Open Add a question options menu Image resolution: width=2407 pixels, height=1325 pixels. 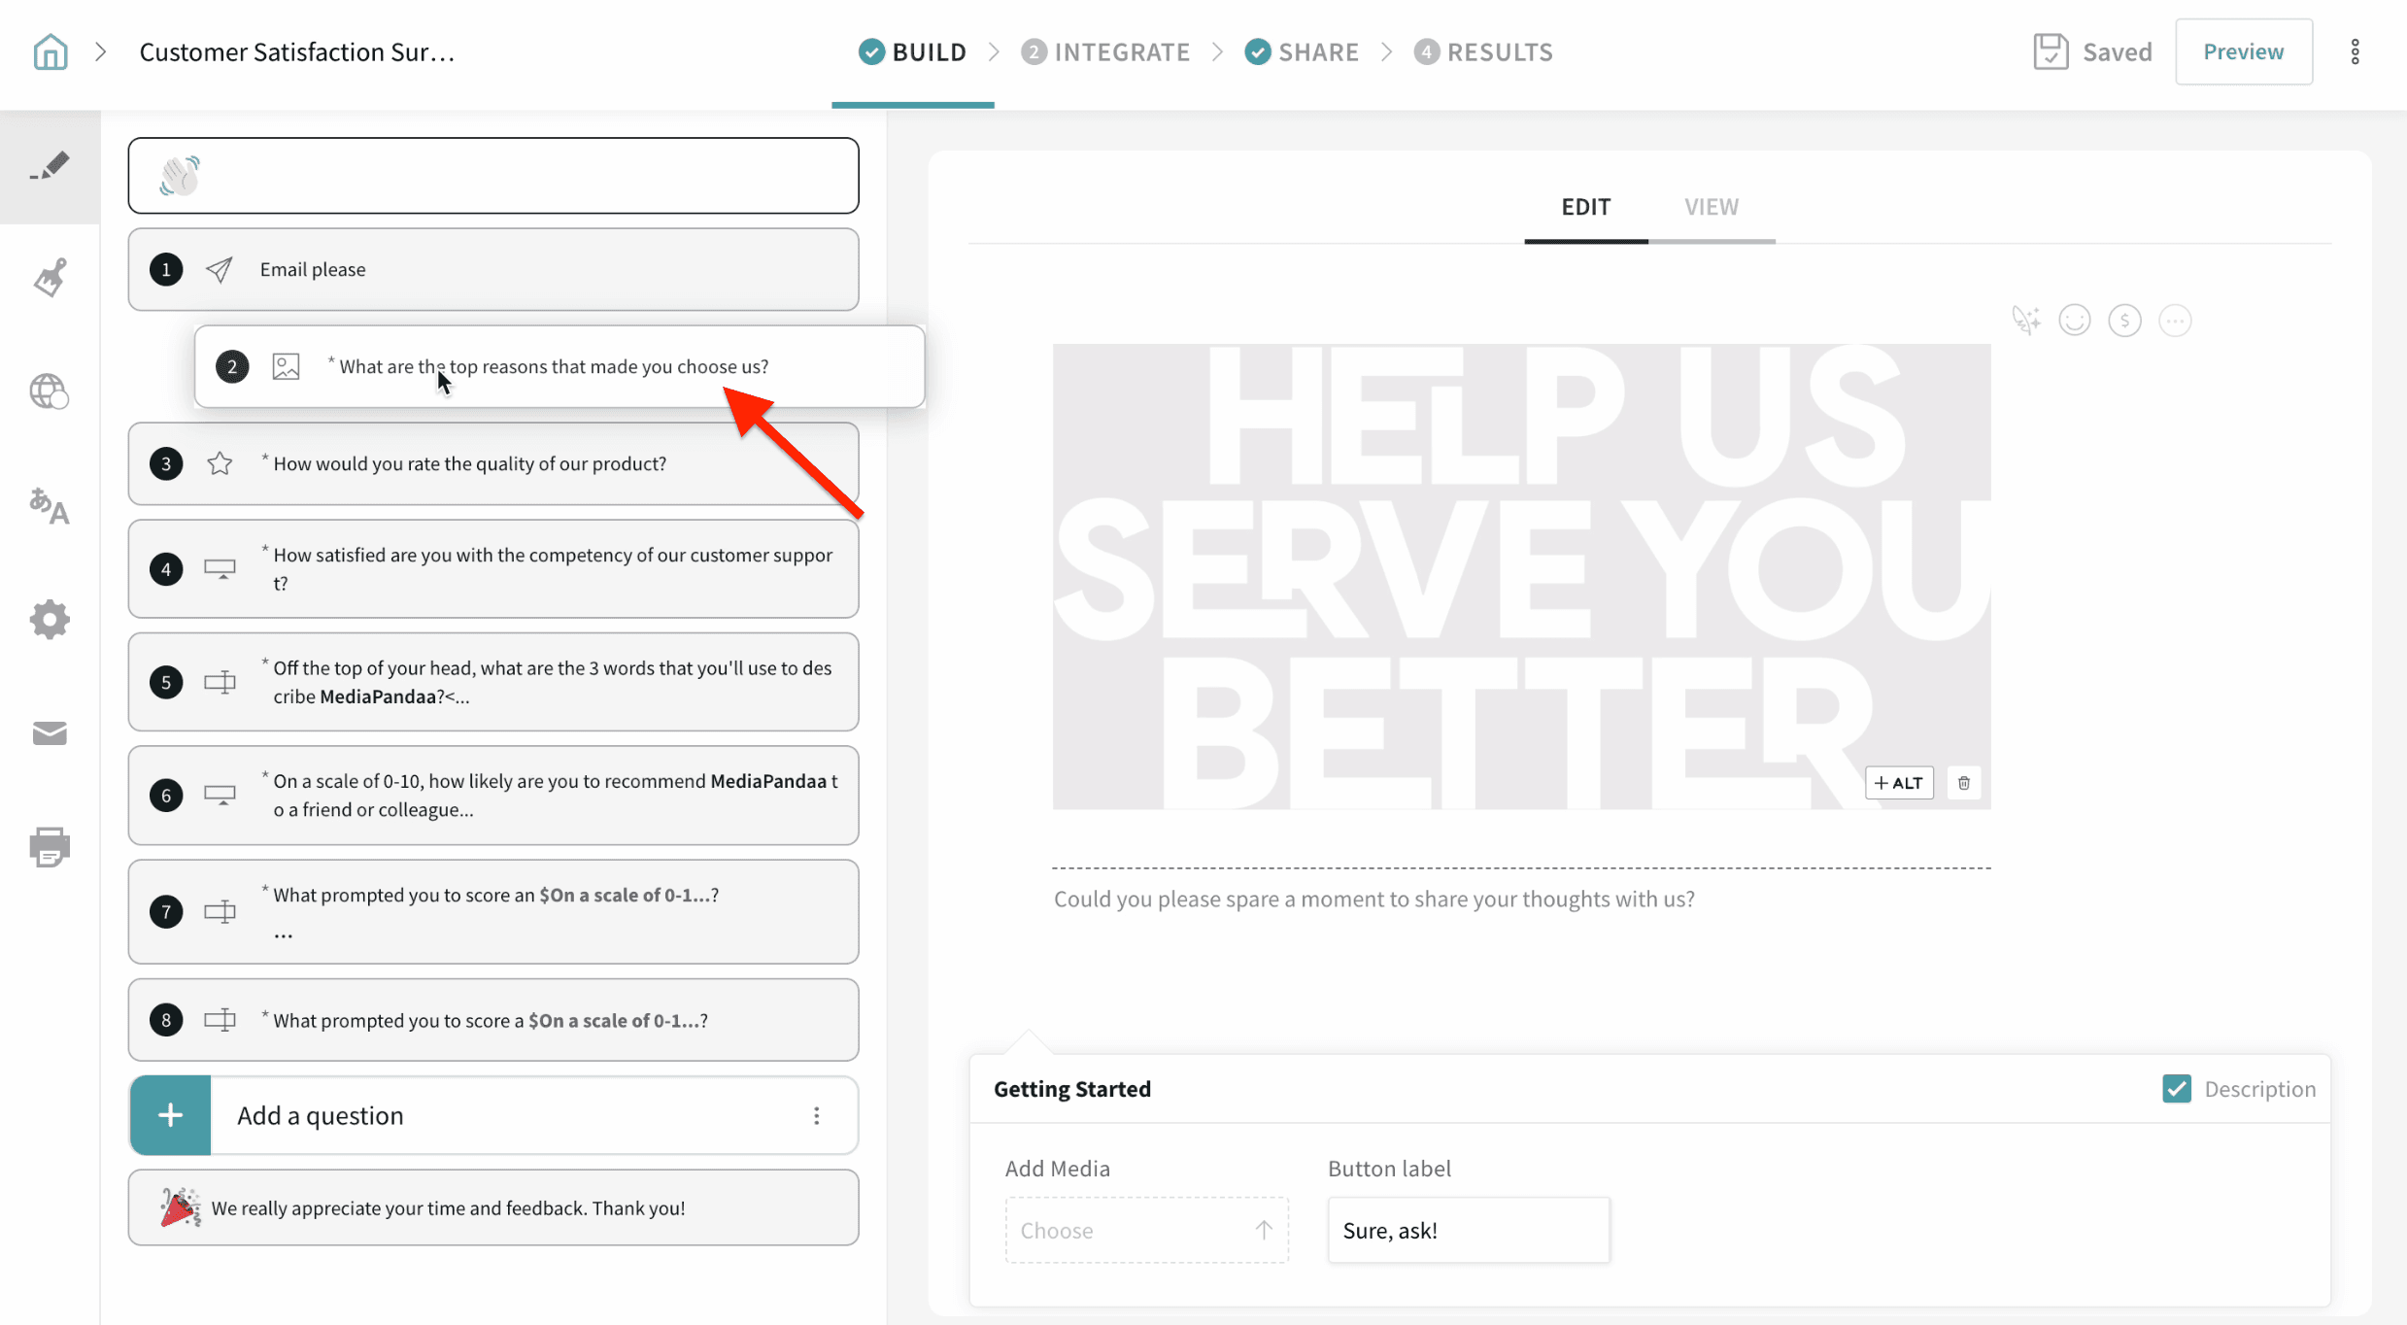[x=816, y=1115]
